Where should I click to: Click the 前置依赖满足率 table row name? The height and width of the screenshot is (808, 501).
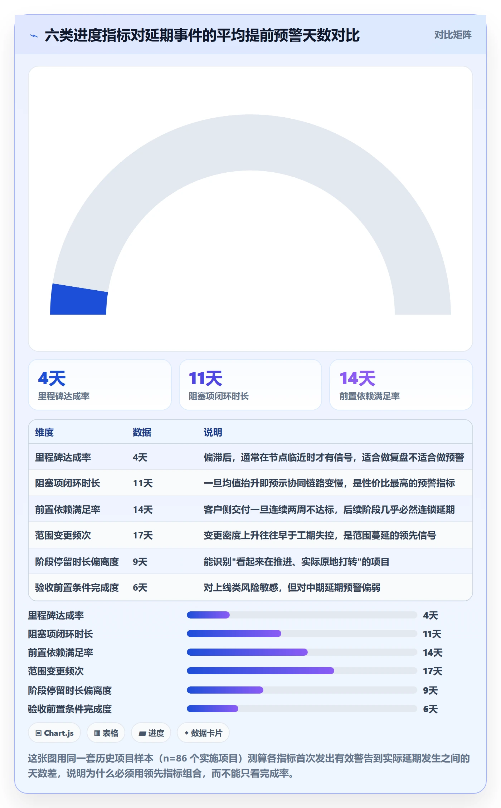click(x=68, y=509)
